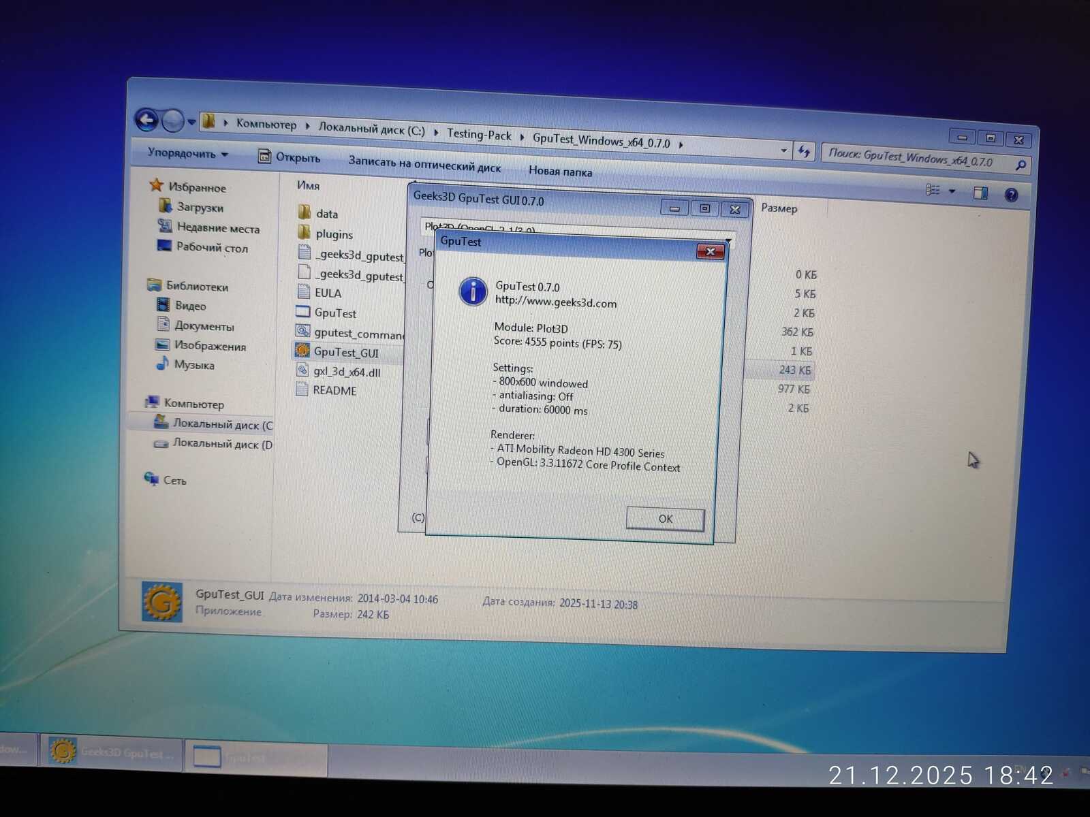Select the GpuTest application icon in file list

coord(303,312)
